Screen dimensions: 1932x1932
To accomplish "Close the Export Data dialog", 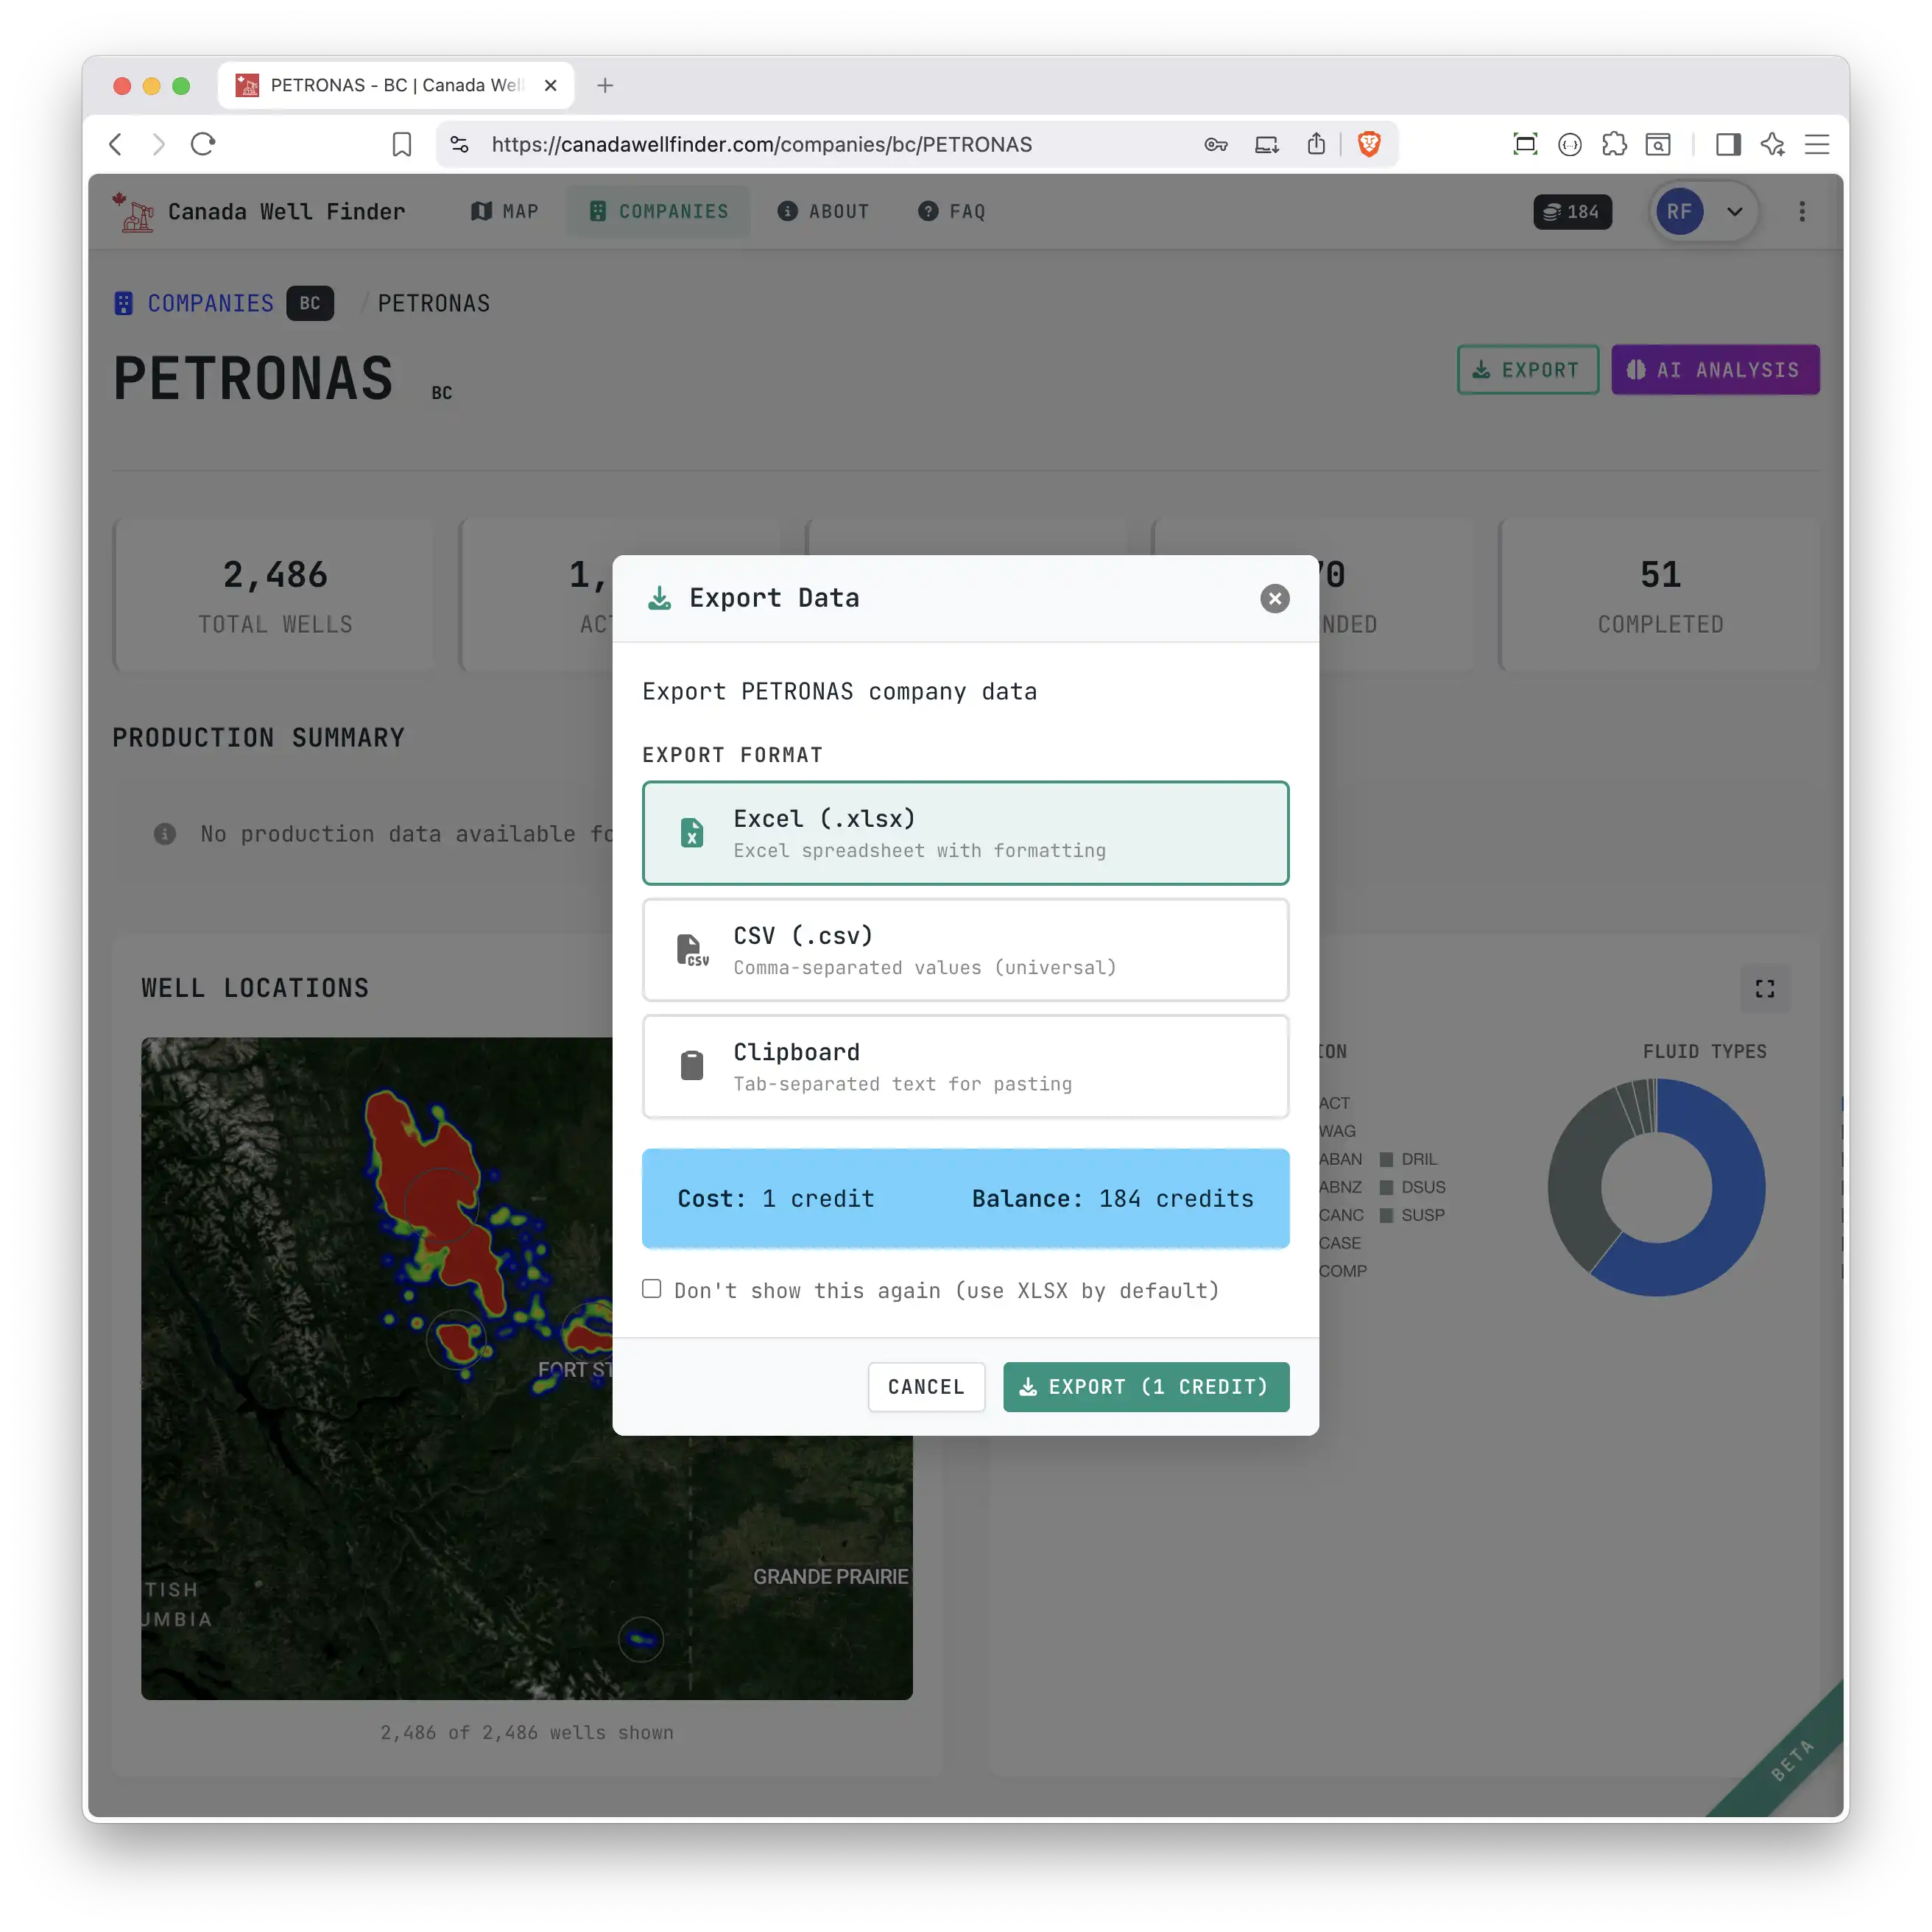I will coord(1274,598).
